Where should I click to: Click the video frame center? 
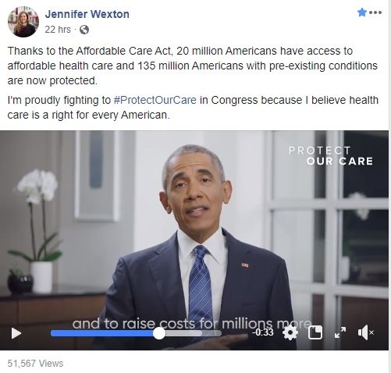pyautogui.click(x=194, y=240)
